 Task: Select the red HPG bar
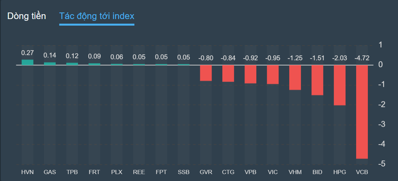339,85
